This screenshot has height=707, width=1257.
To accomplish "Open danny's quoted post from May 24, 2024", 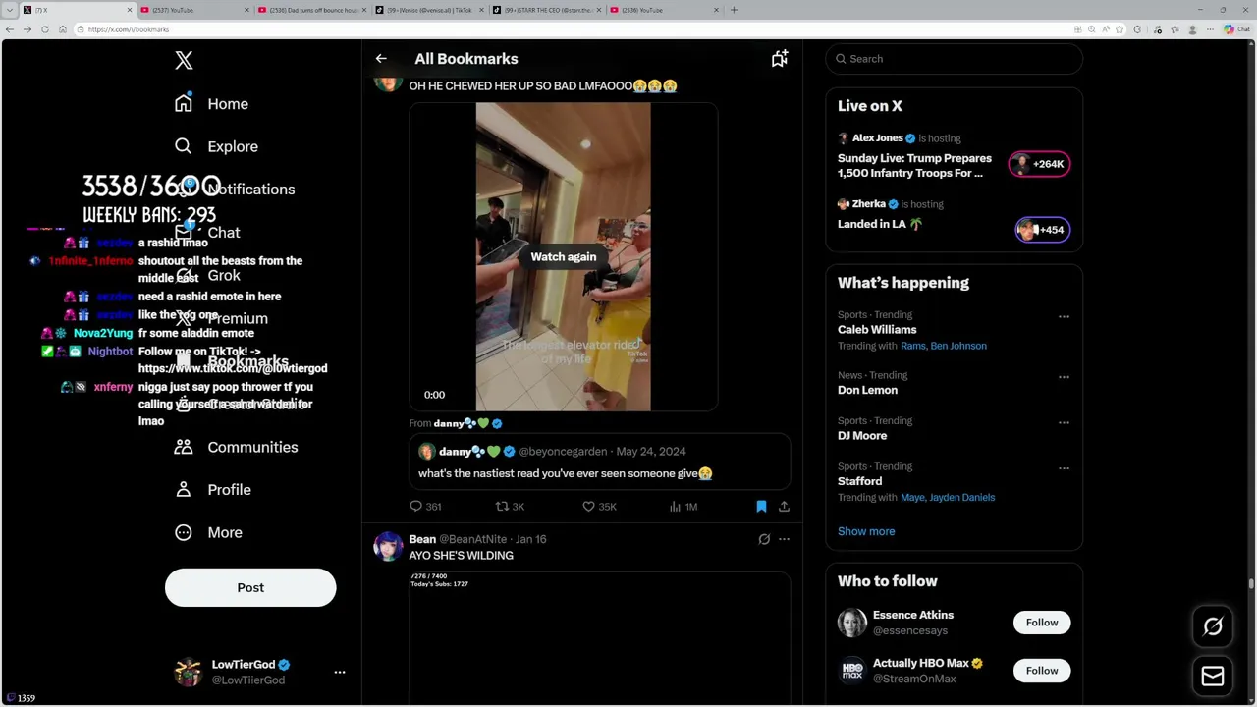I will click(x=600, y=462).
